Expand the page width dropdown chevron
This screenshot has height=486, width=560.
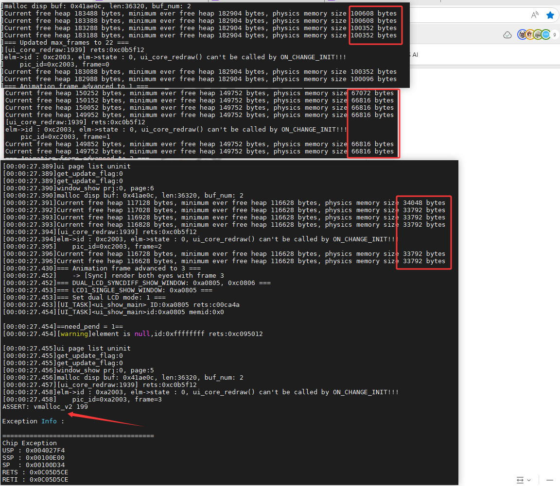click(x=529, y=480)
